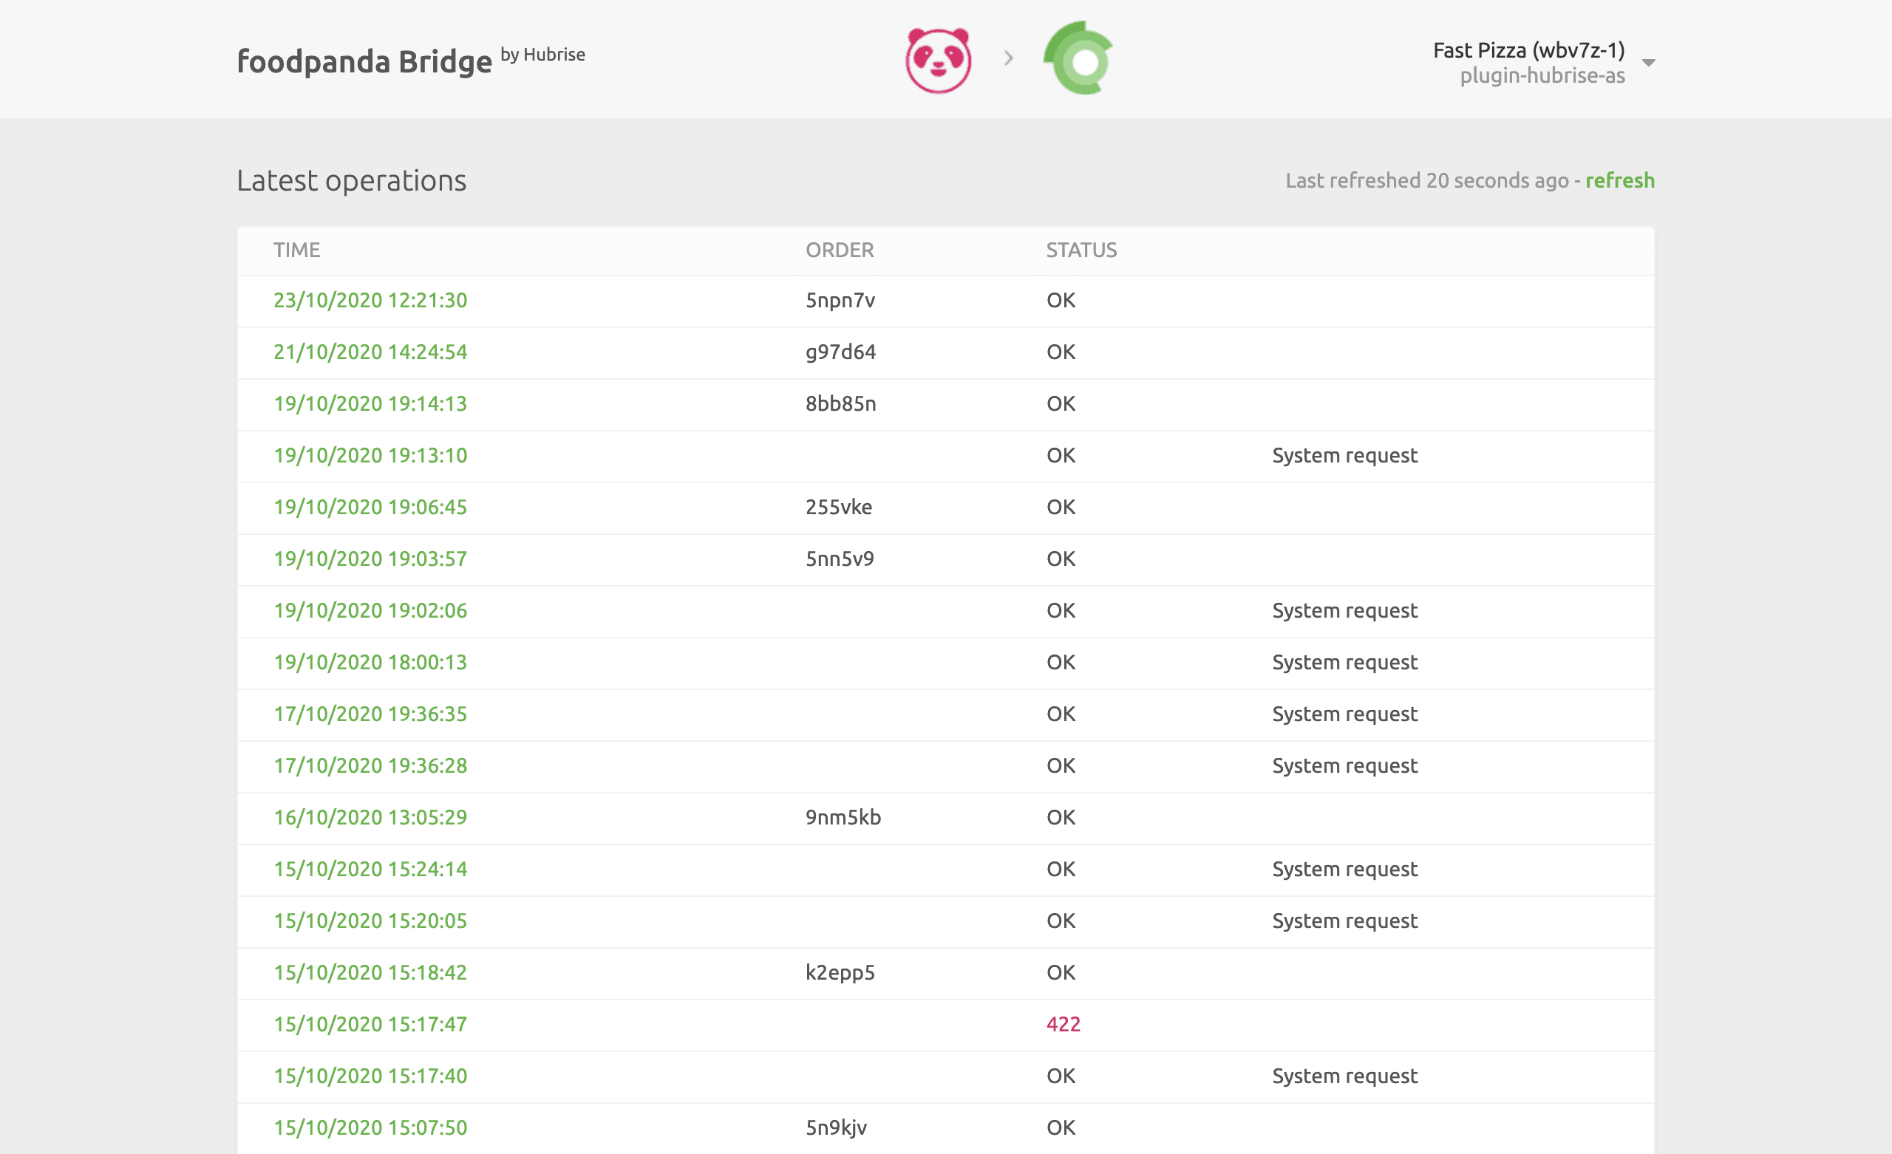
Task: Click the Latest operations heading
Action: point(351,180)
